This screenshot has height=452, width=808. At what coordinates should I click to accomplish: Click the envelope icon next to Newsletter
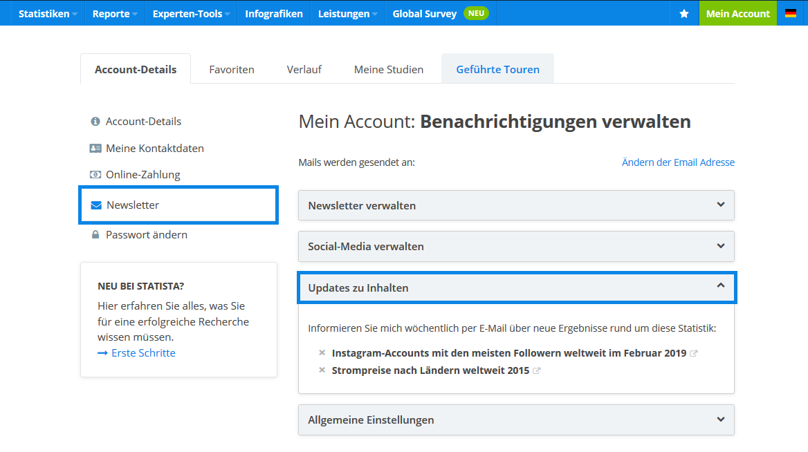96,205
